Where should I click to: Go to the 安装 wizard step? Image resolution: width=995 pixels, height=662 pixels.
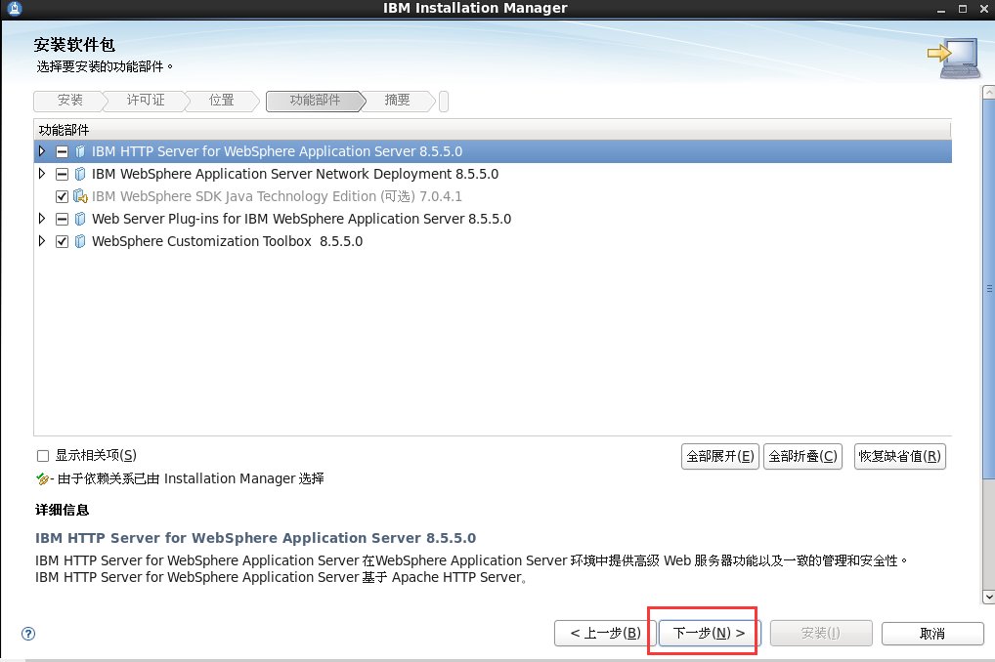69,101
